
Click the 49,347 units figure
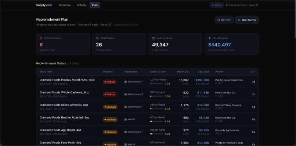click(160, 45)
